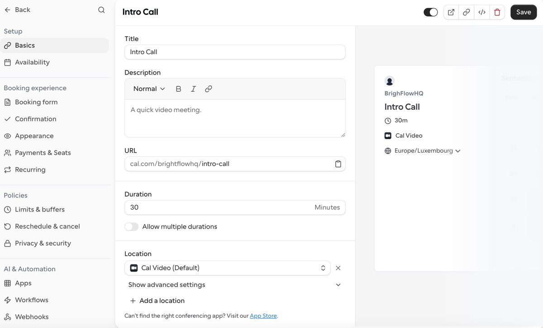Remove the Cal Video location
The width and height of the screenshot is (543, 328).
(338, 268)
